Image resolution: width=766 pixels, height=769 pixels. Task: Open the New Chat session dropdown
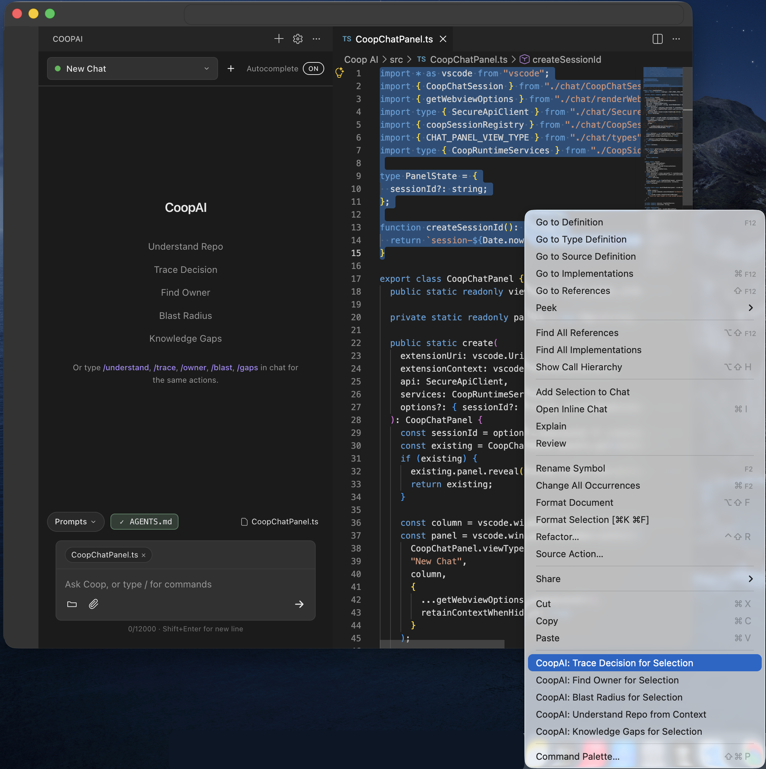pos(133,68)
